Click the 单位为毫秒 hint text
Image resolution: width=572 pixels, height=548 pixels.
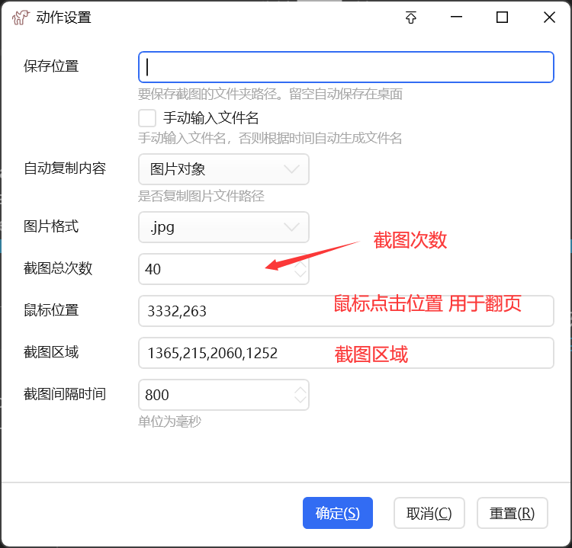pyautogui.click(x=169, y=421)
